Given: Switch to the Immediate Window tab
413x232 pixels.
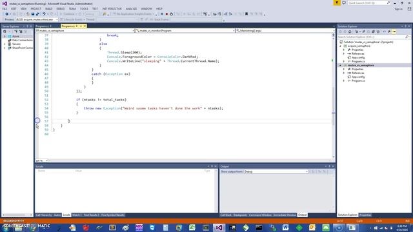Looking at the screenshot, I should pyautogui.click(x=285, y=215).
